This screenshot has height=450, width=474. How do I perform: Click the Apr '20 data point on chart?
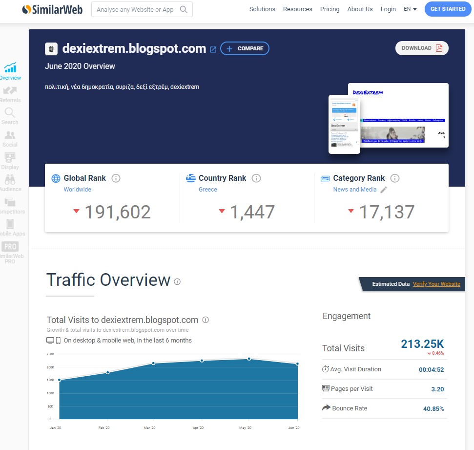[202, 361]
